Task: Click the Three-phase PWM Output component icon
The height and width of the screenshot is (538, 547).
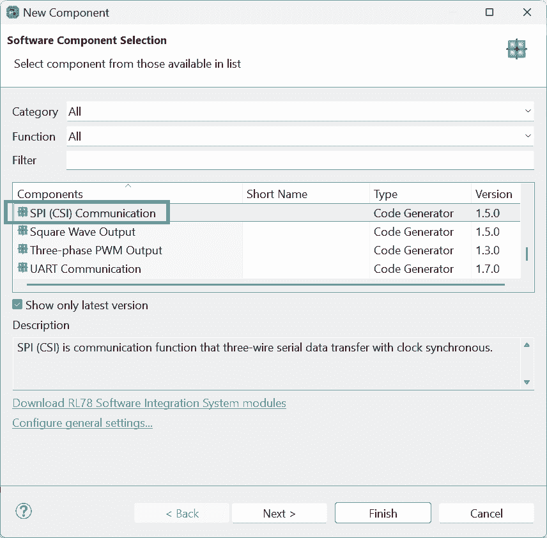Action: coord(22,250)
